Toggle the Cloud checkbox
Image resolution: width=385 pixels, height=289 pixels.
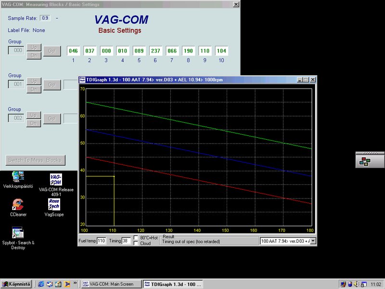[x=136, y=243]
